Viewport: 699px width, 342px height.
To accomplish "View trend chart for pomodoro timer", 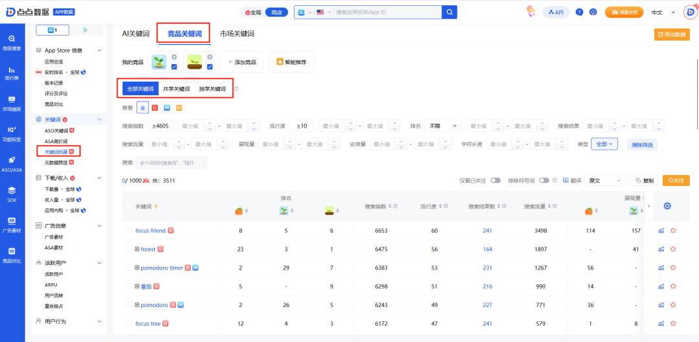I will [x=661, y=268].
